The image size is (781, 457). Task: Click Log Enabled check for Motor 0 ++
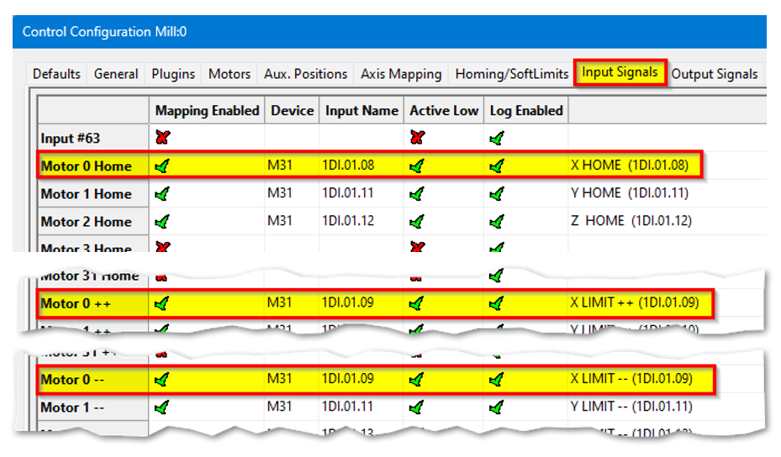pyautogui.click(x=496, y=303)
